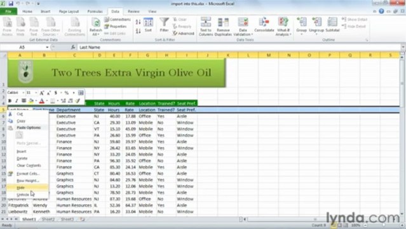Viewport: 406px width, 229px height.
Task: Choose Cut from the context menu
Action: point(27,114)
